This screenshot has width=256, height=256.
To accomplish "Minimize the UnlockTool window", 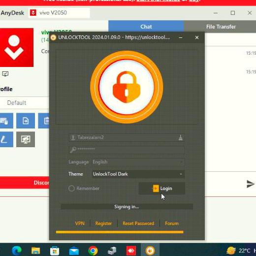I will (181, 37).
